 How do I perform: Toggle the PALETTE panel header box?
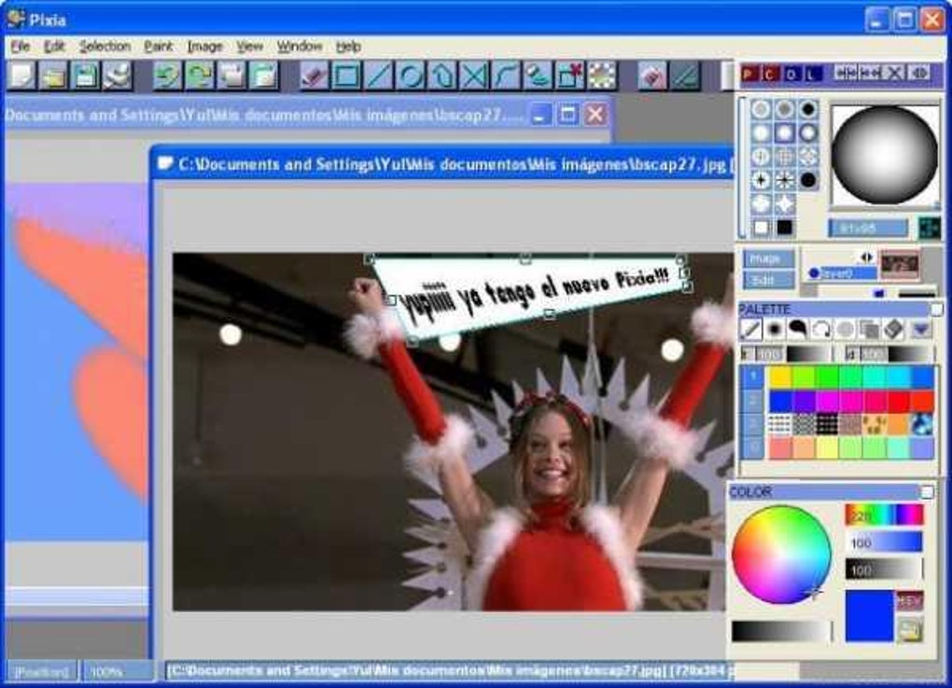[936, 310]
